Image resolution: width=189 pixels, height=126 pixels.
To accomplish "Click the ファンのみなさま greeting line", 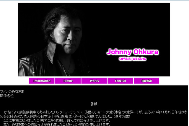I will click(12, 92).
